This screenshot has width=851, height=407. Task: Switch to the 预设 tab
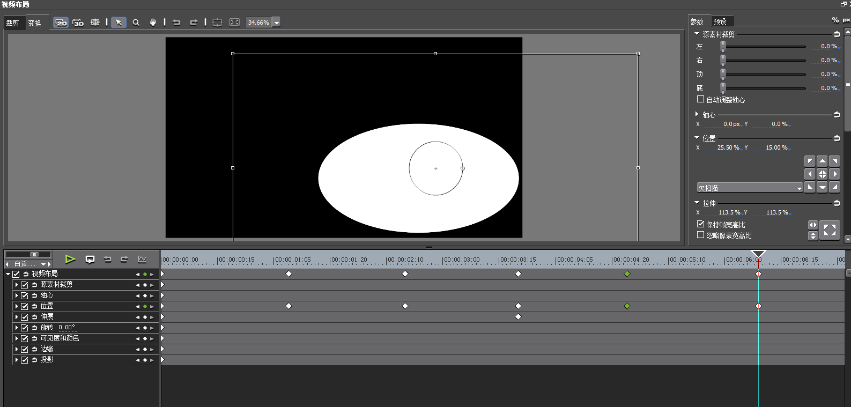[720, 21]
